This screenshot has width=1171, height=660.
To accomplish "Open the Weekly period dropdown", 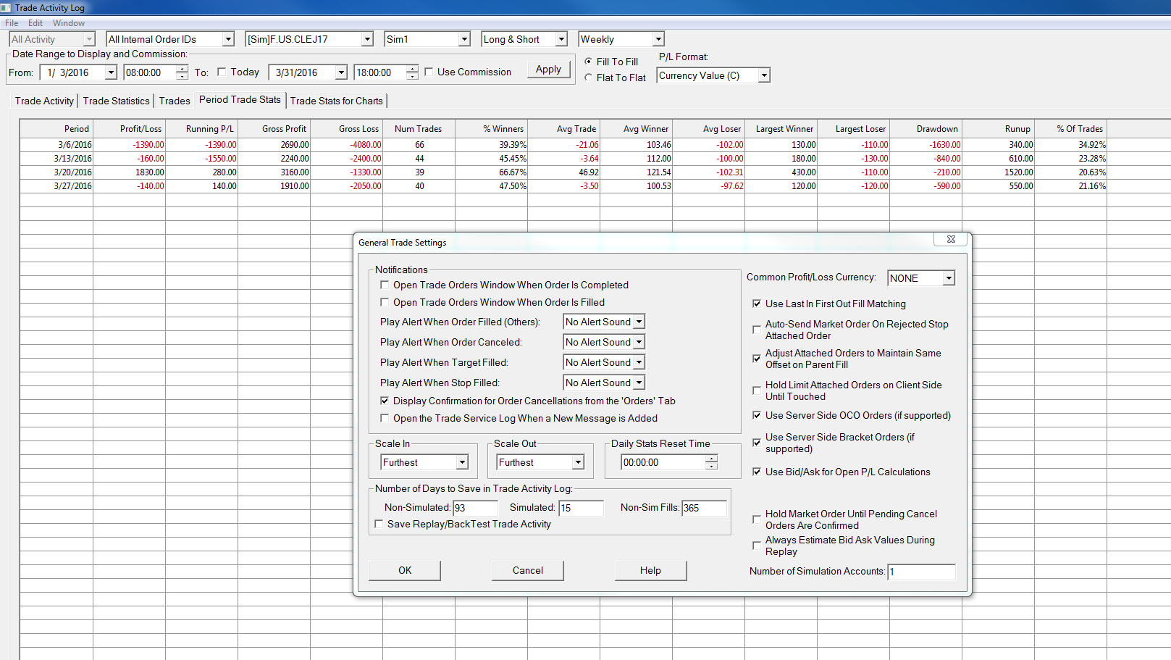I will (658, 39).
